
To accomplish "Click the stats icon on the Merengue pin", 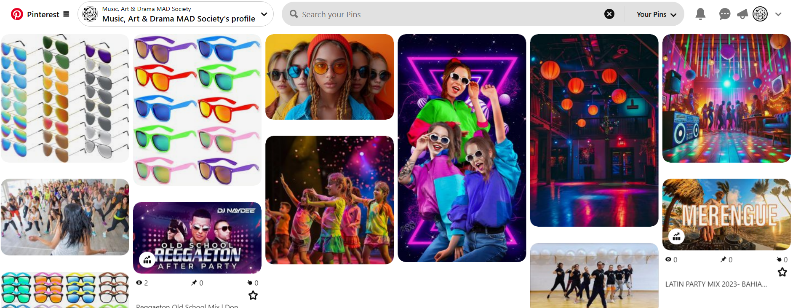I will [676, 236].
